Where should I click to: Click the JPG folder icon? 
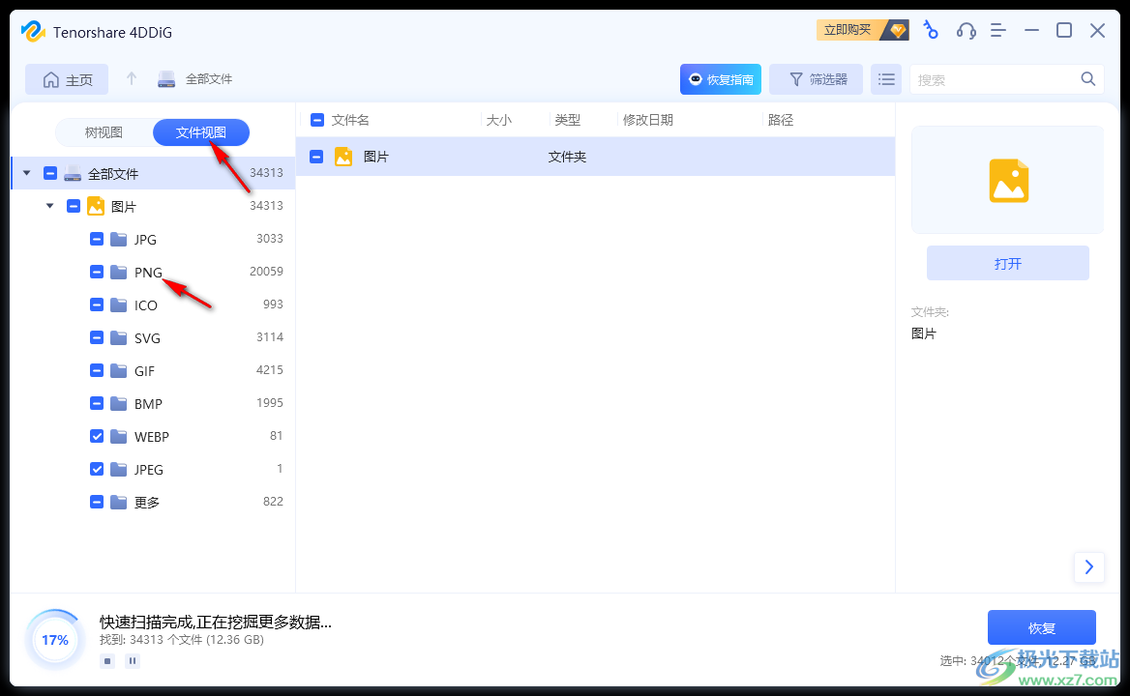(x=119, y=239)
